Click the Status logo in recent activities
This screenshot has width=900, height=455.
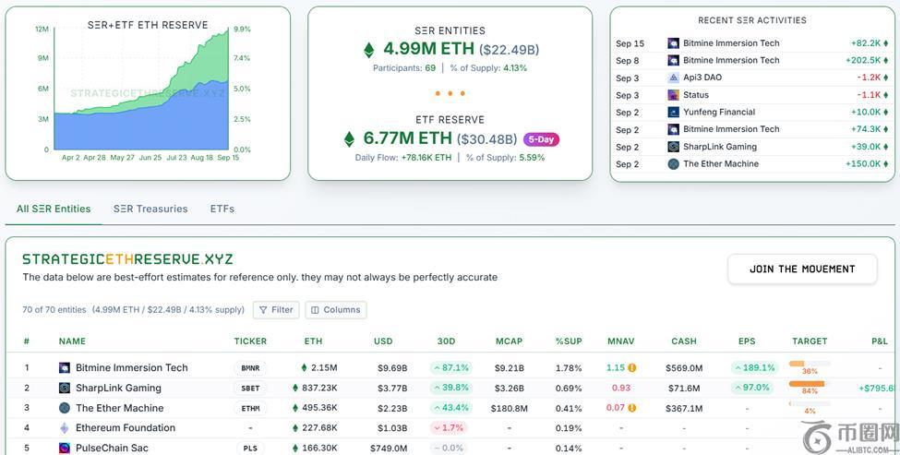click(673, 95)
